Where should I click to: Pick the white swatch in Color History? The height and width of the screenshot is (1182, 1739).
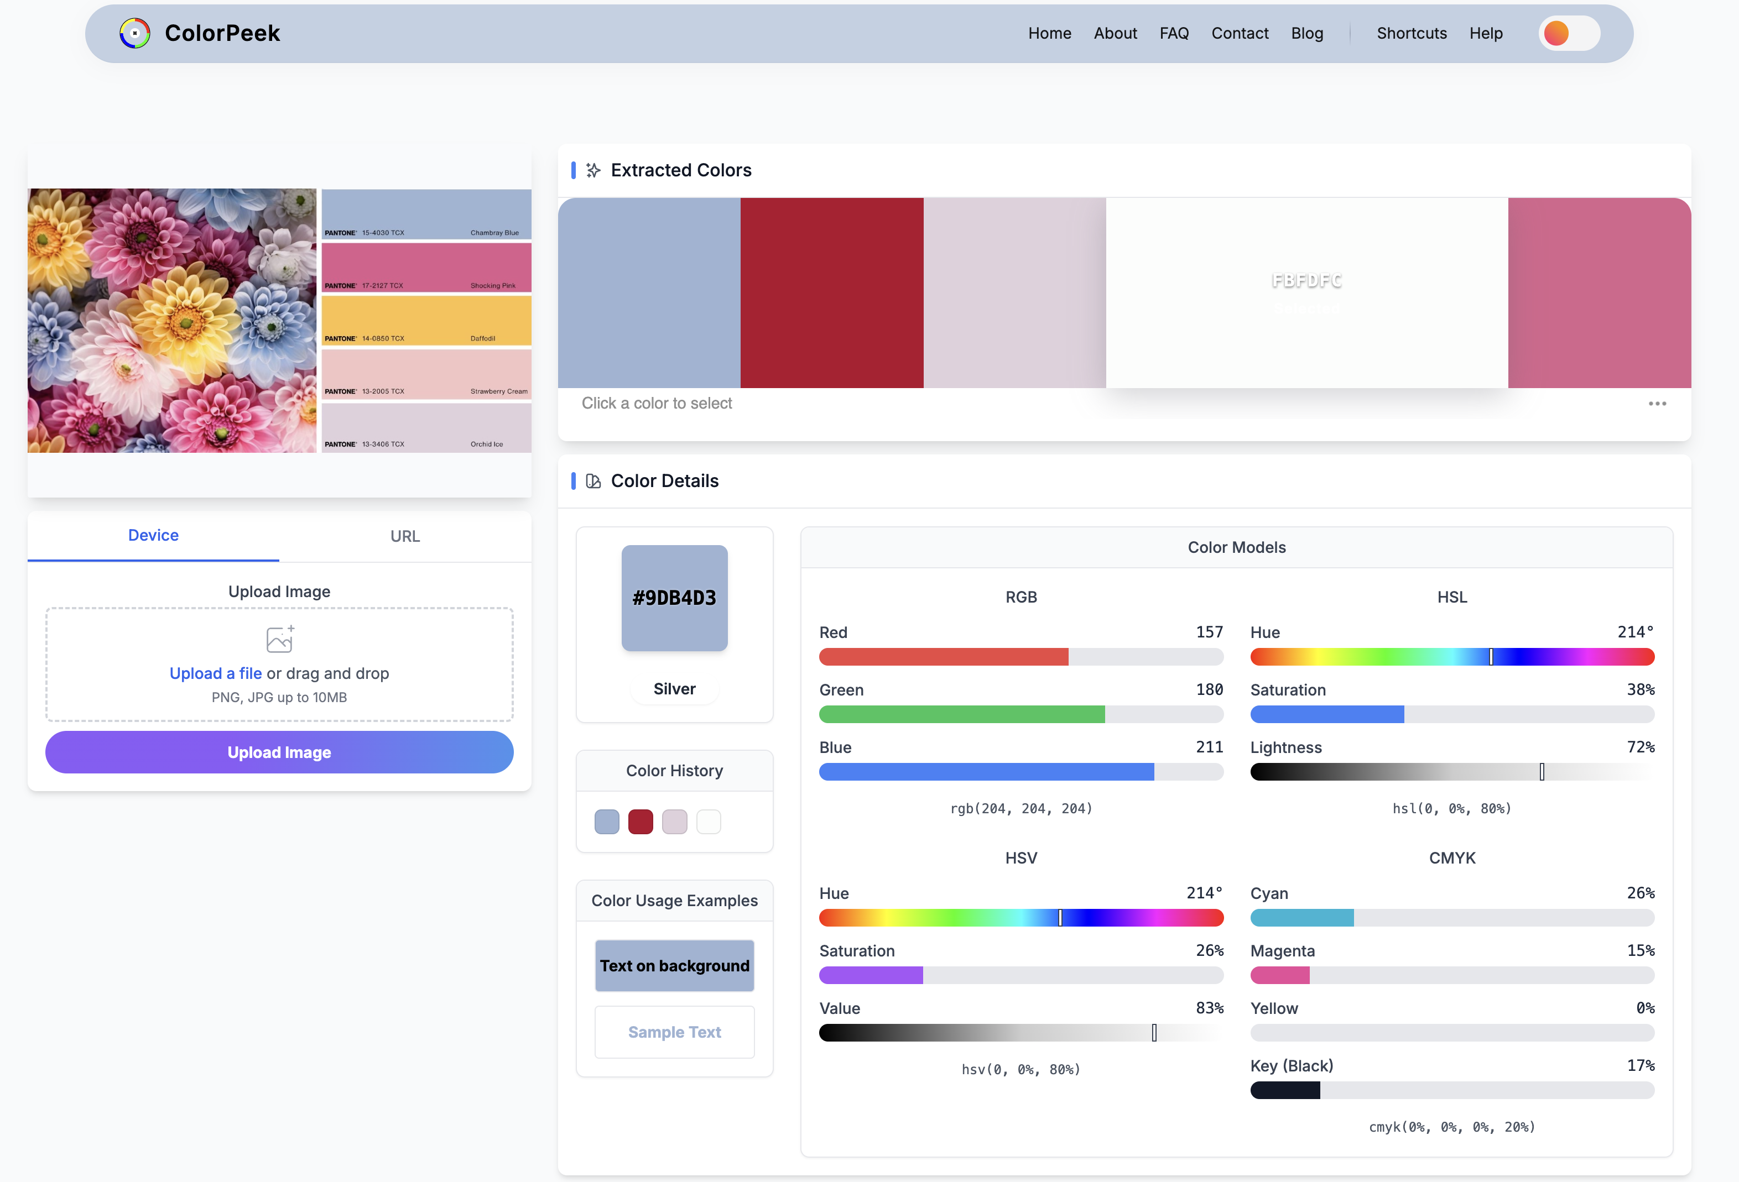[709, 822]
